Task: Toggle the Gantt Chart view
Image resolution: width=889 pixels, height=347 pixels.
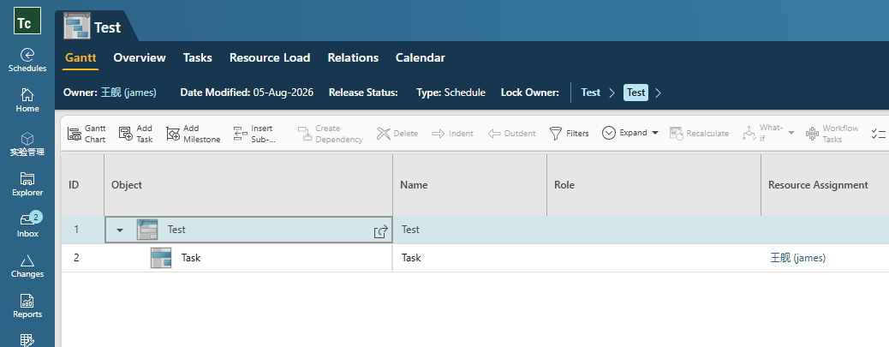Action: click(x=87, y=134)
